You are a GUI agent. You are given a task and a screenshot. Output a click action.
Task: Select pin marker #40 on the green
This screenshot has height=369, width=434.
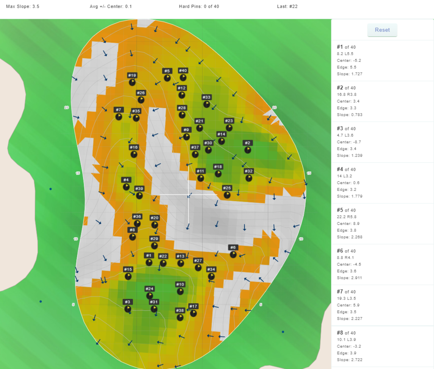[x=183, y=78]
